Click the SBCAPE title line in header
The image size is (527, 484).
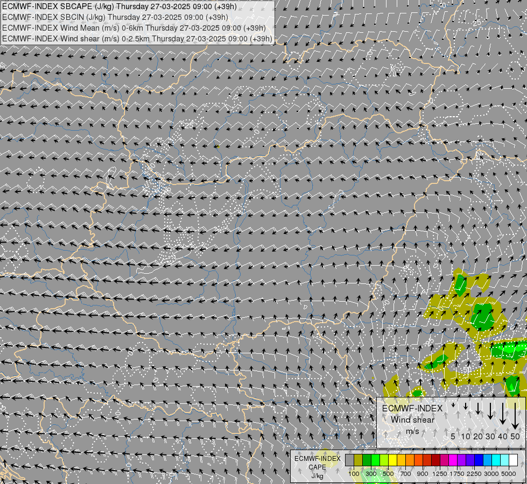tap(120, 6)
